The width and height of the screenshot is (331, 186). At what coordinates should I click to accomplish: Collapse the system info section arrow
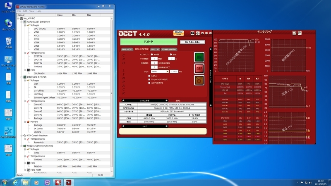pos(167,100)
